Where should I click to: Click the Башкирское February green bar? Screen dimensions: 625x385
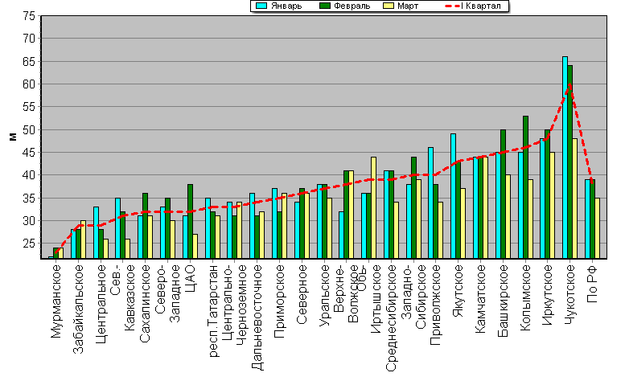503,195
